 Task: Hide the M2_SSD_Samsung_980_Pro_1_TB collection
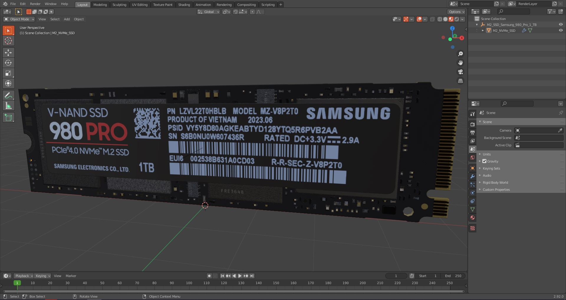561,24
